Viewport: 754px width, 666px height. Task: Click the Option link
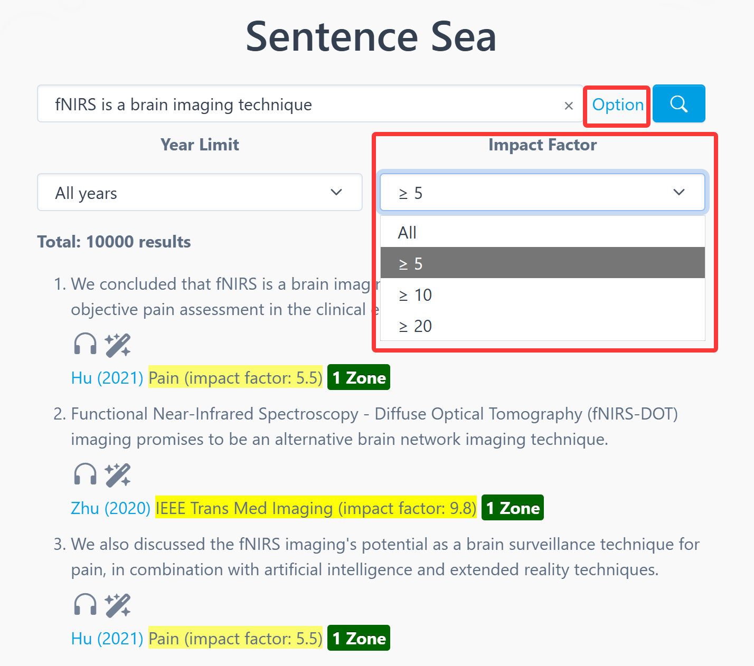[x=617, y=104]
